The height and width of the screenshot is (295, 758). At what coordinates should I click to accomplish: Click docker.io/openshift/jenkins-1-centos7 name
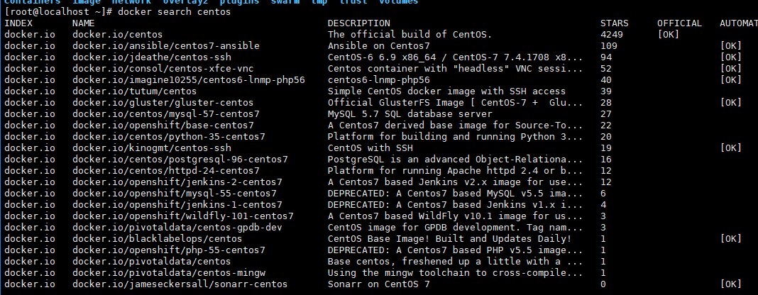pos(177,205)
